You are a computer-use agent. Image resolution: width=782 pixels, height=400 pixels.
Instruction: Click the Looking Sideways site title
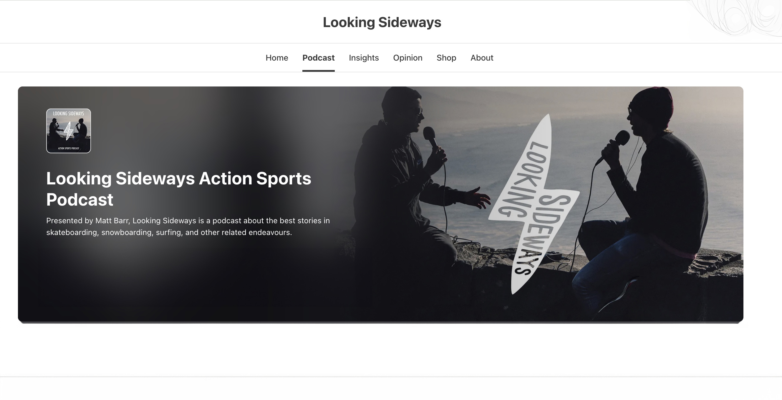pos(382,22)
